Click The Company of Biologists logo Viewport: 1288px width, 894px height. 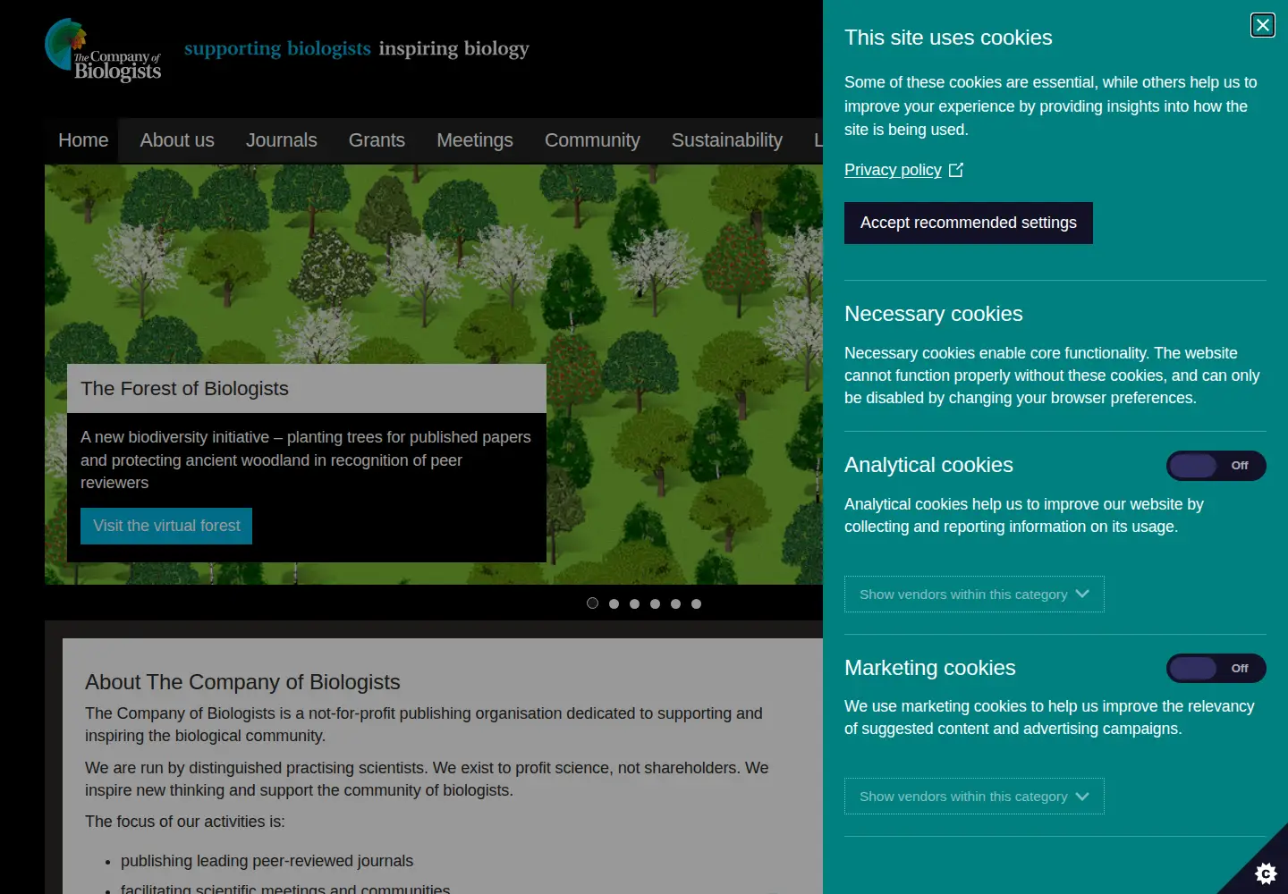103,51
